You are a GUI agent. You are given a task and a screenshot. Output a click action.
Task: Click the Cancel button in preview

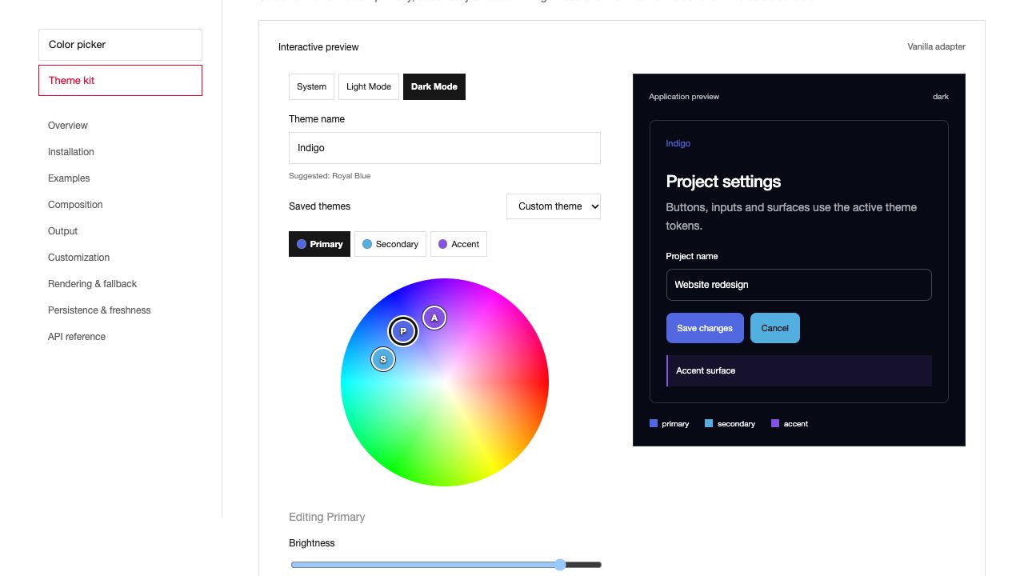(x=775, y=328)
